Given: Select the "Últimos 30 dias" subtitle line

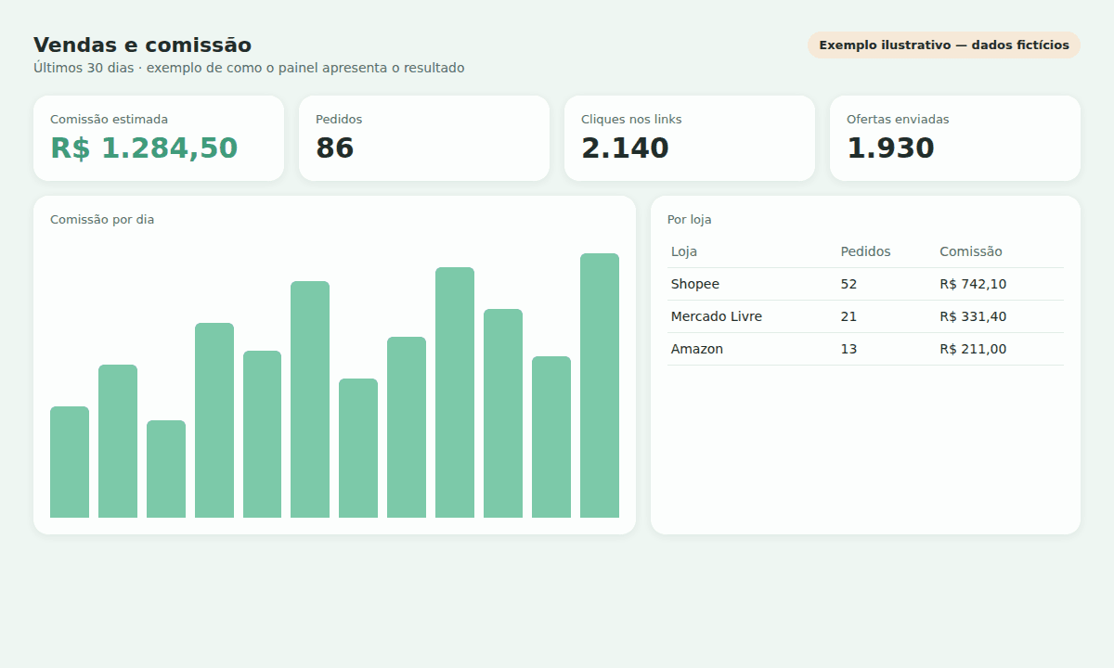Looking at the screenshot, I should tap(249, 68).
